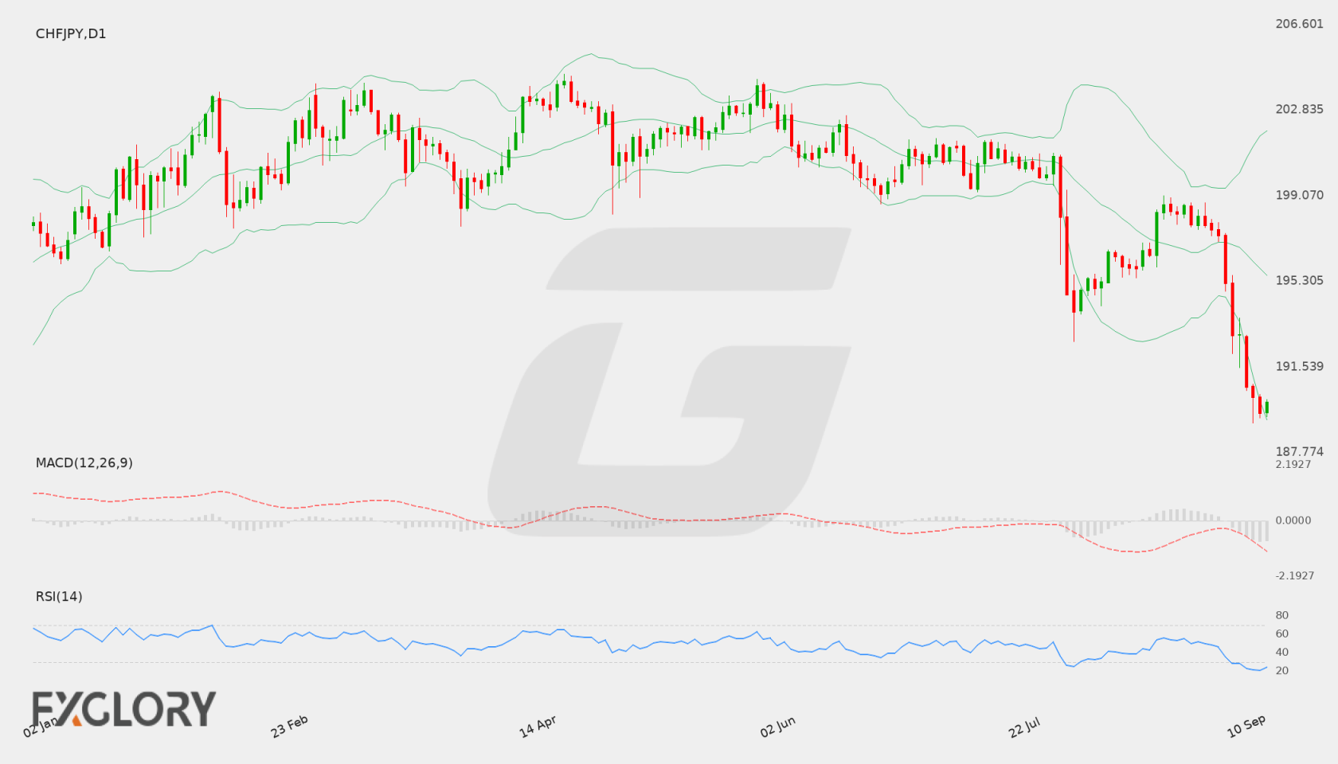Click the last green candlestick near 10 Sep
The height and width of the screenshot is (764, 1338).
point(1266,408)
